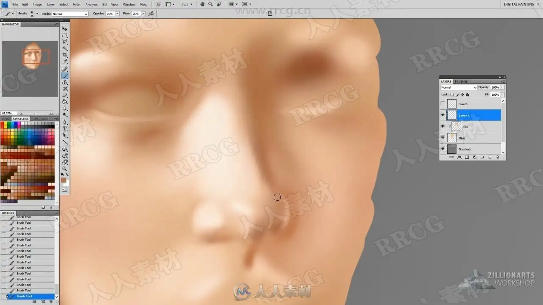The width and height of the screenshot is (543, 305).
Task: Select the Path Selection tool
Action: pos(65,135)
